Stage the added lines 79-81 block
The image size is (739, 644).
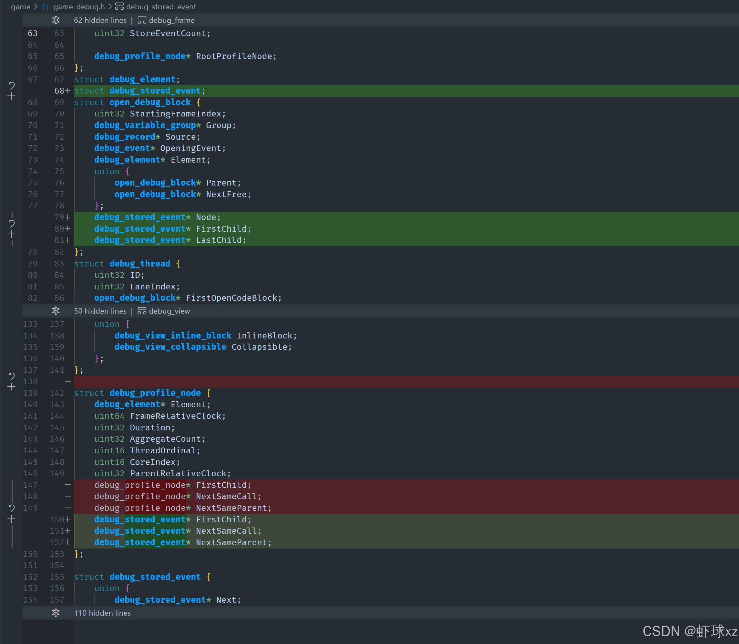pos(12,234)
